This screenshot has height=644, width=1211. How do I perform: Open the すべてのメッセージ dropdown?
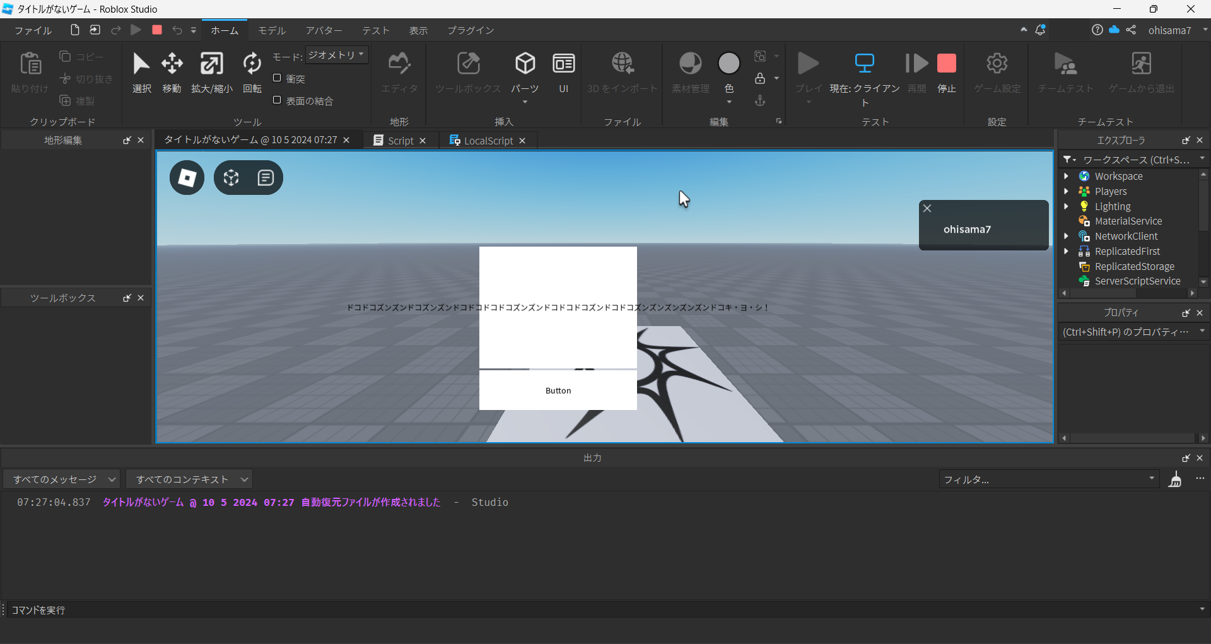click(x=61, y=479)
